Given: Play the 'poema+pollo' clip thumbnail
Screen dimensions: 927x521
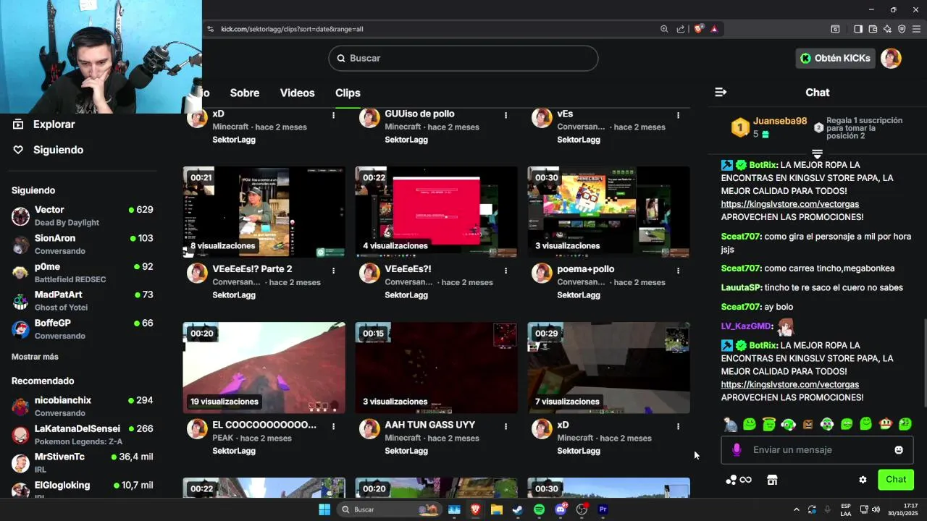Looking at the screenshot, I should [608, 212].
